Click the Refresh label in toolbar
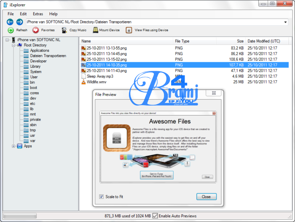Image resolution: width=295 pixels, height=222 pixels. [22, 30]
